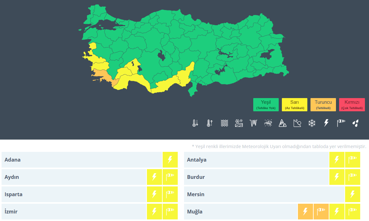
Task: Click the icicles icon in legend
Action: point(254,123)
